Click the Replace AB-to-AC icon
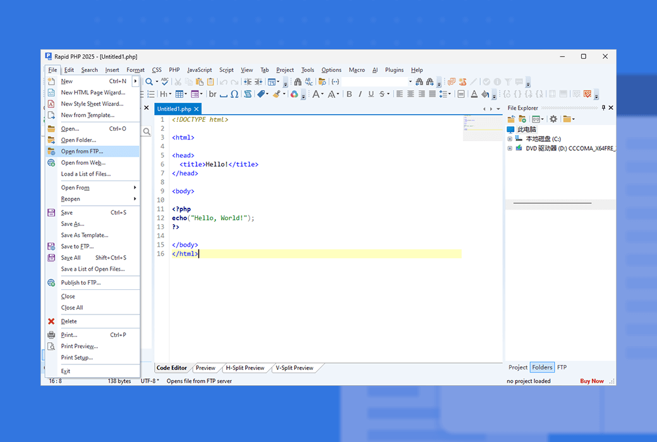Screen dimensions: 657x442 coord(309,81)
